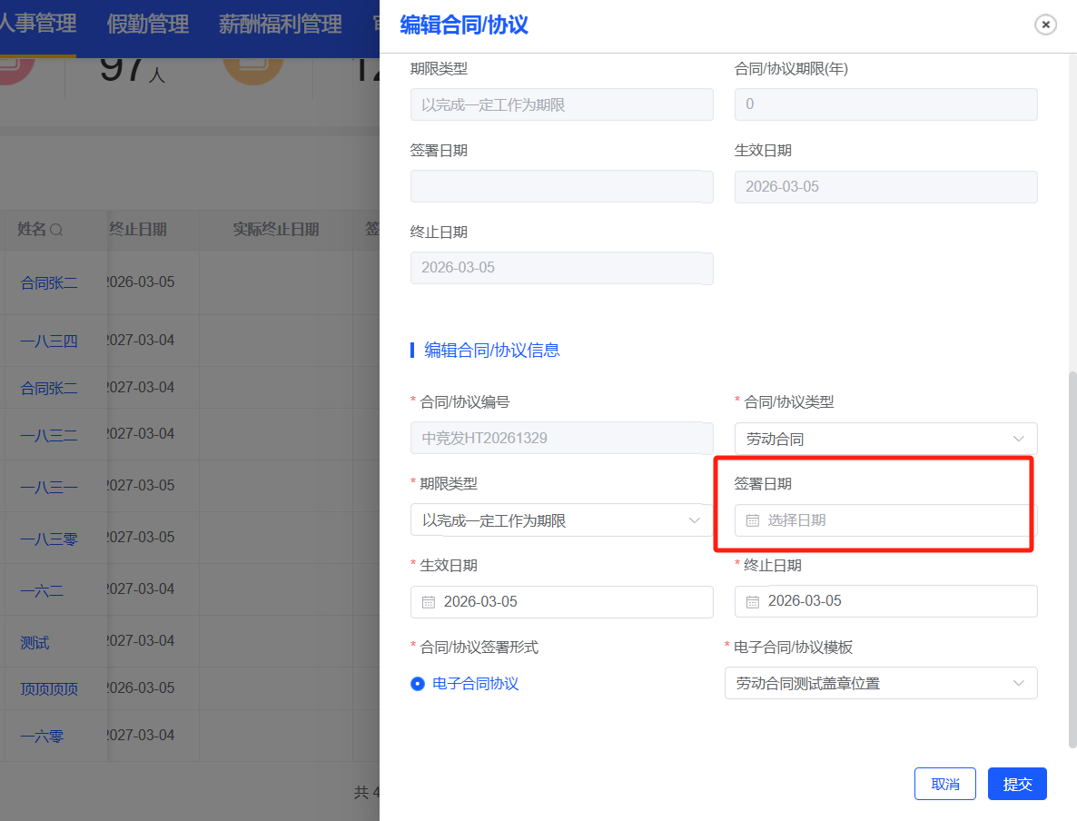Click the disabled top 期限类型 field

point(561,104)
